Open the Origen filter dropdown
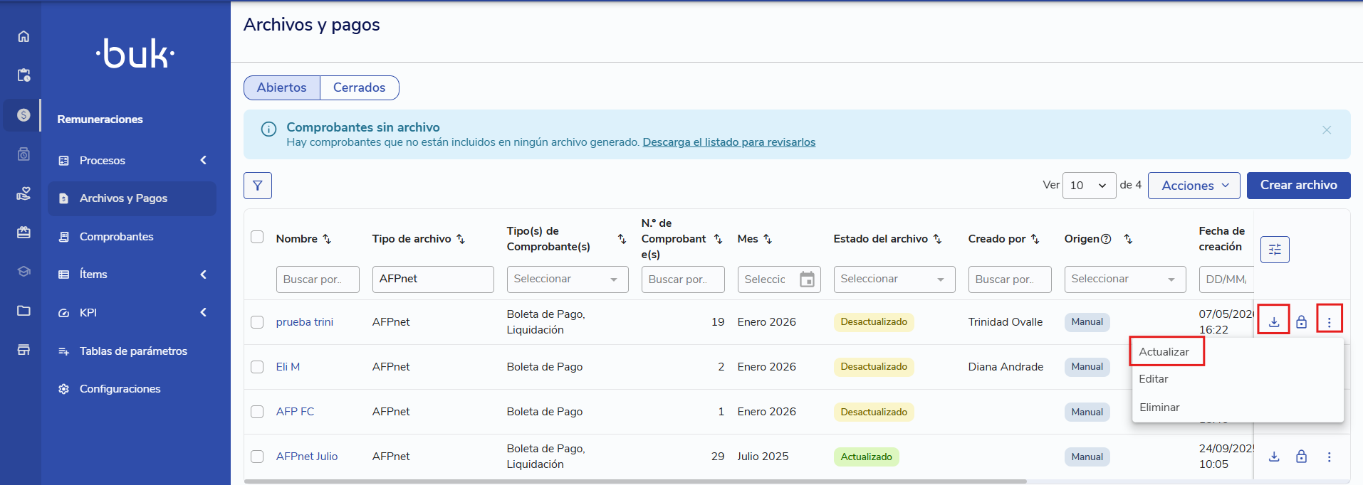The width and height of the screenshot is (1363, 485). point(1124,279)
